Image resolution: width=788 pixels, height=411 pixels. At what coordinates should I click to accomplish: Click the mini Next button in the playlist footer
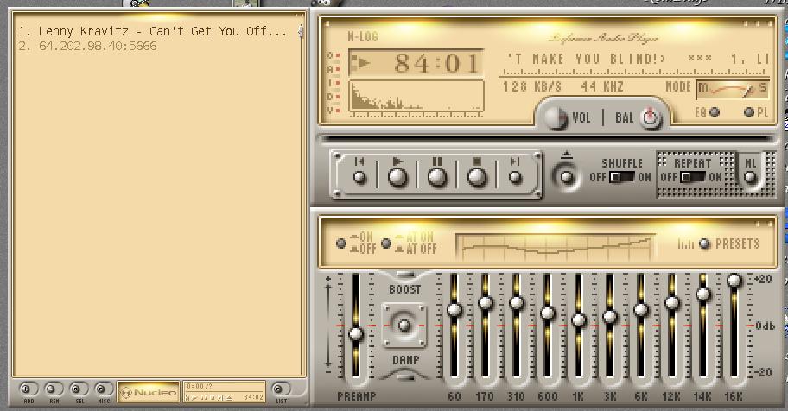click(x=220, y=397)
